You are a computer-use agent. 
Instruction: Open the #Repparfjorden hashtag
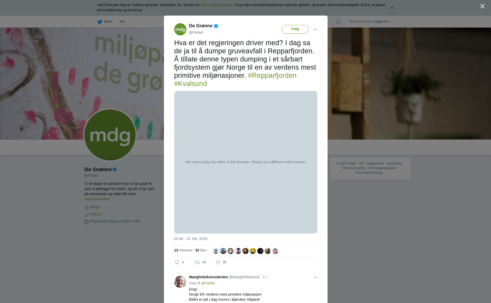[272, 75]
